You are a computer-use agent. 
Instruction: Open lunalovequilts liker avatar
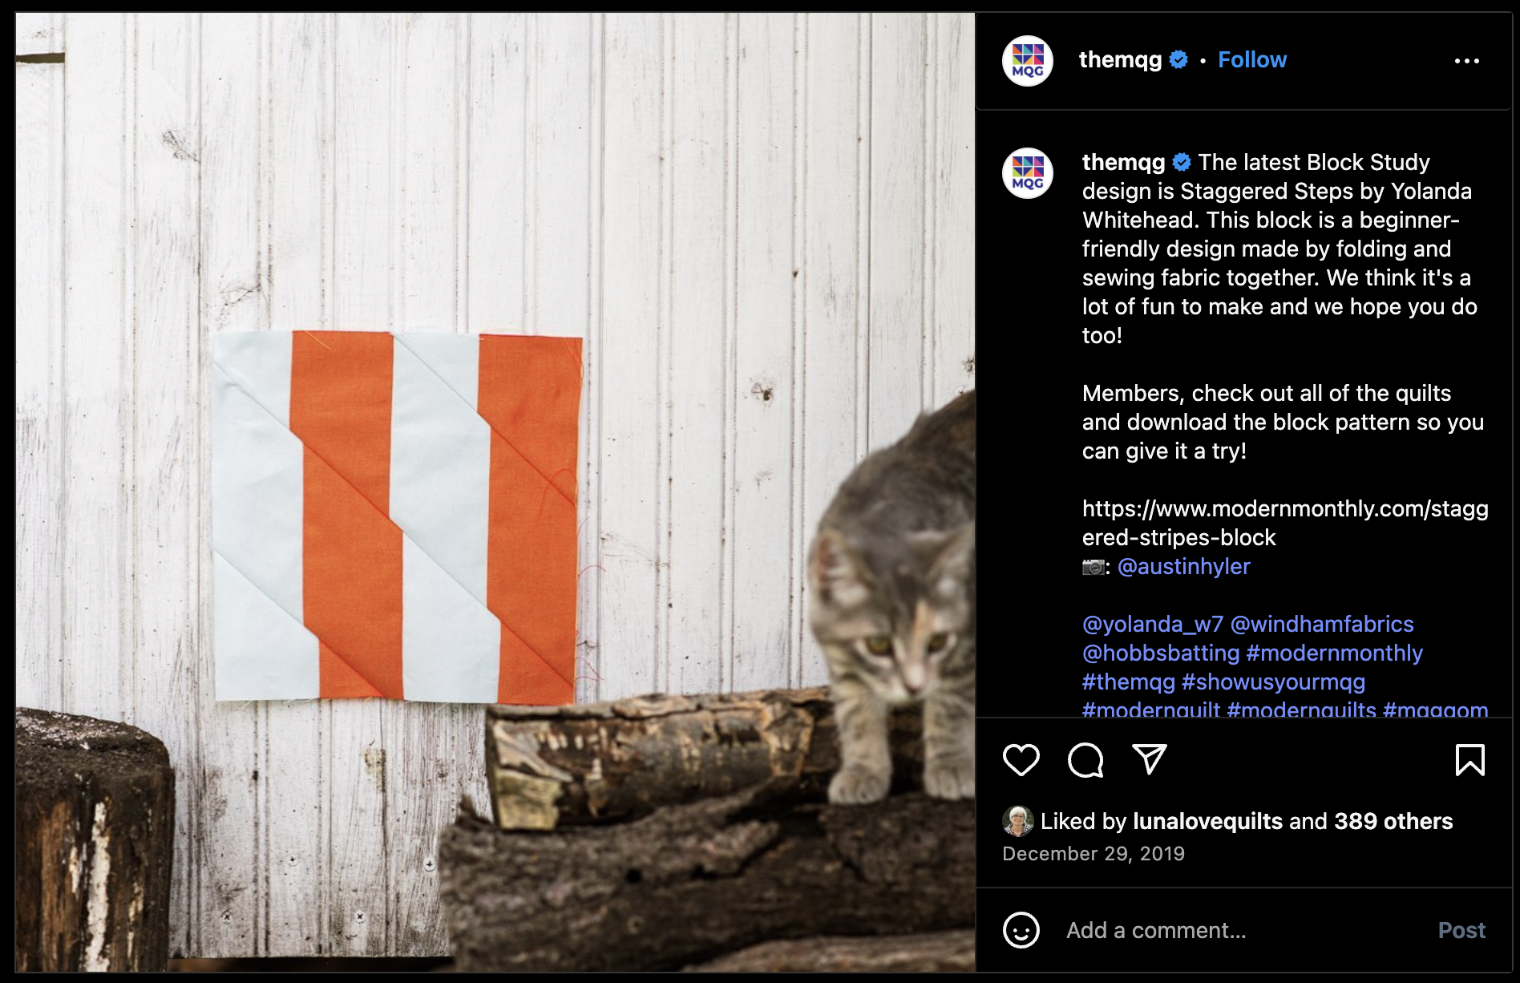coord(1017,821)
